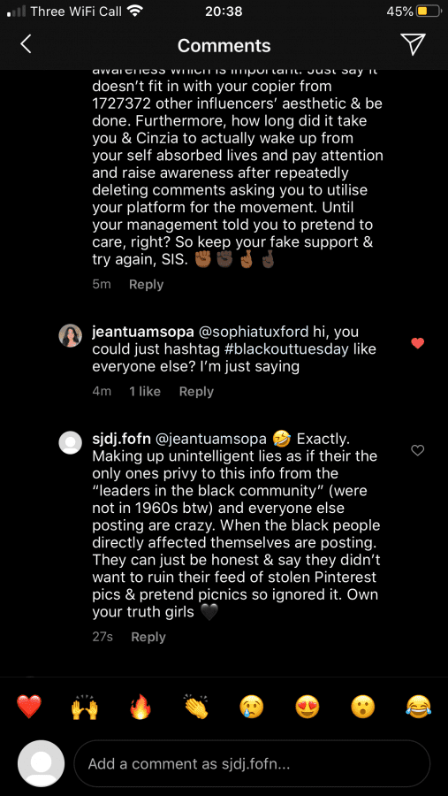448x796 pixels.
Task: Reply to jeantuamsopa's comment
Action: point(196,392)
